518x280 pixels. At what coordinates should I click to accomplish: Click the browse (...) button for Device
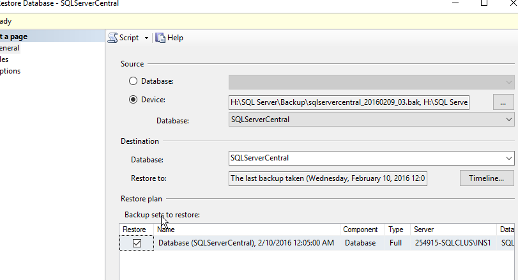pos(503,102)
